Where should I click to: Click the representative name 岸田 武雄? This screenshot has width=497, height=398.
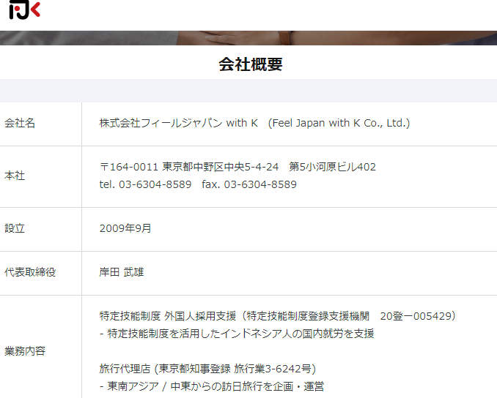pos(122,272)
